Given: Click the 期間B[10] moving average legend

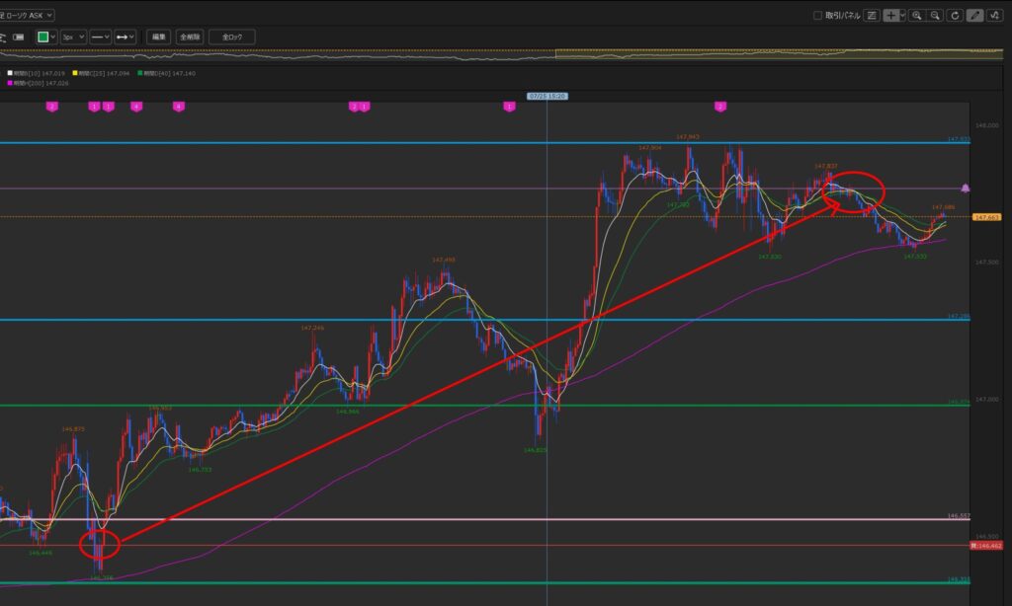Looking at the screenshot, I should [x=37, y=73].
